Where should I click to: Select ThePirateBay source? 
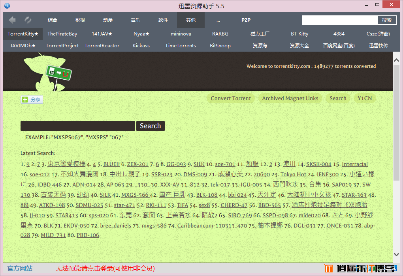(62, 34)
